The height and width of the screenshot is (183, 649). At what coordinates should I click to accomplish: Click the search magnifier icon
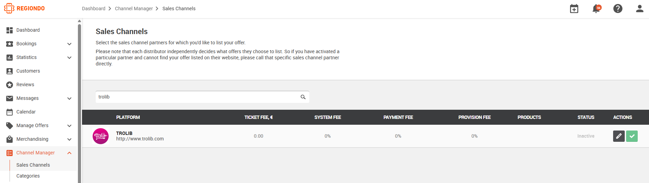(303, 97)
